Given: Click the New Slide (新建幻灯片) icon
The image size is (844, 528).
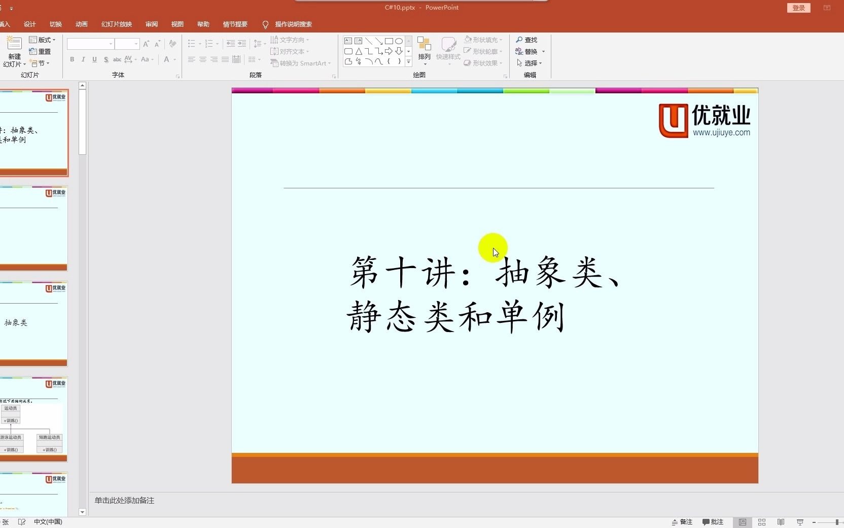Looking at the screenshot, I should tap(14, 44).
